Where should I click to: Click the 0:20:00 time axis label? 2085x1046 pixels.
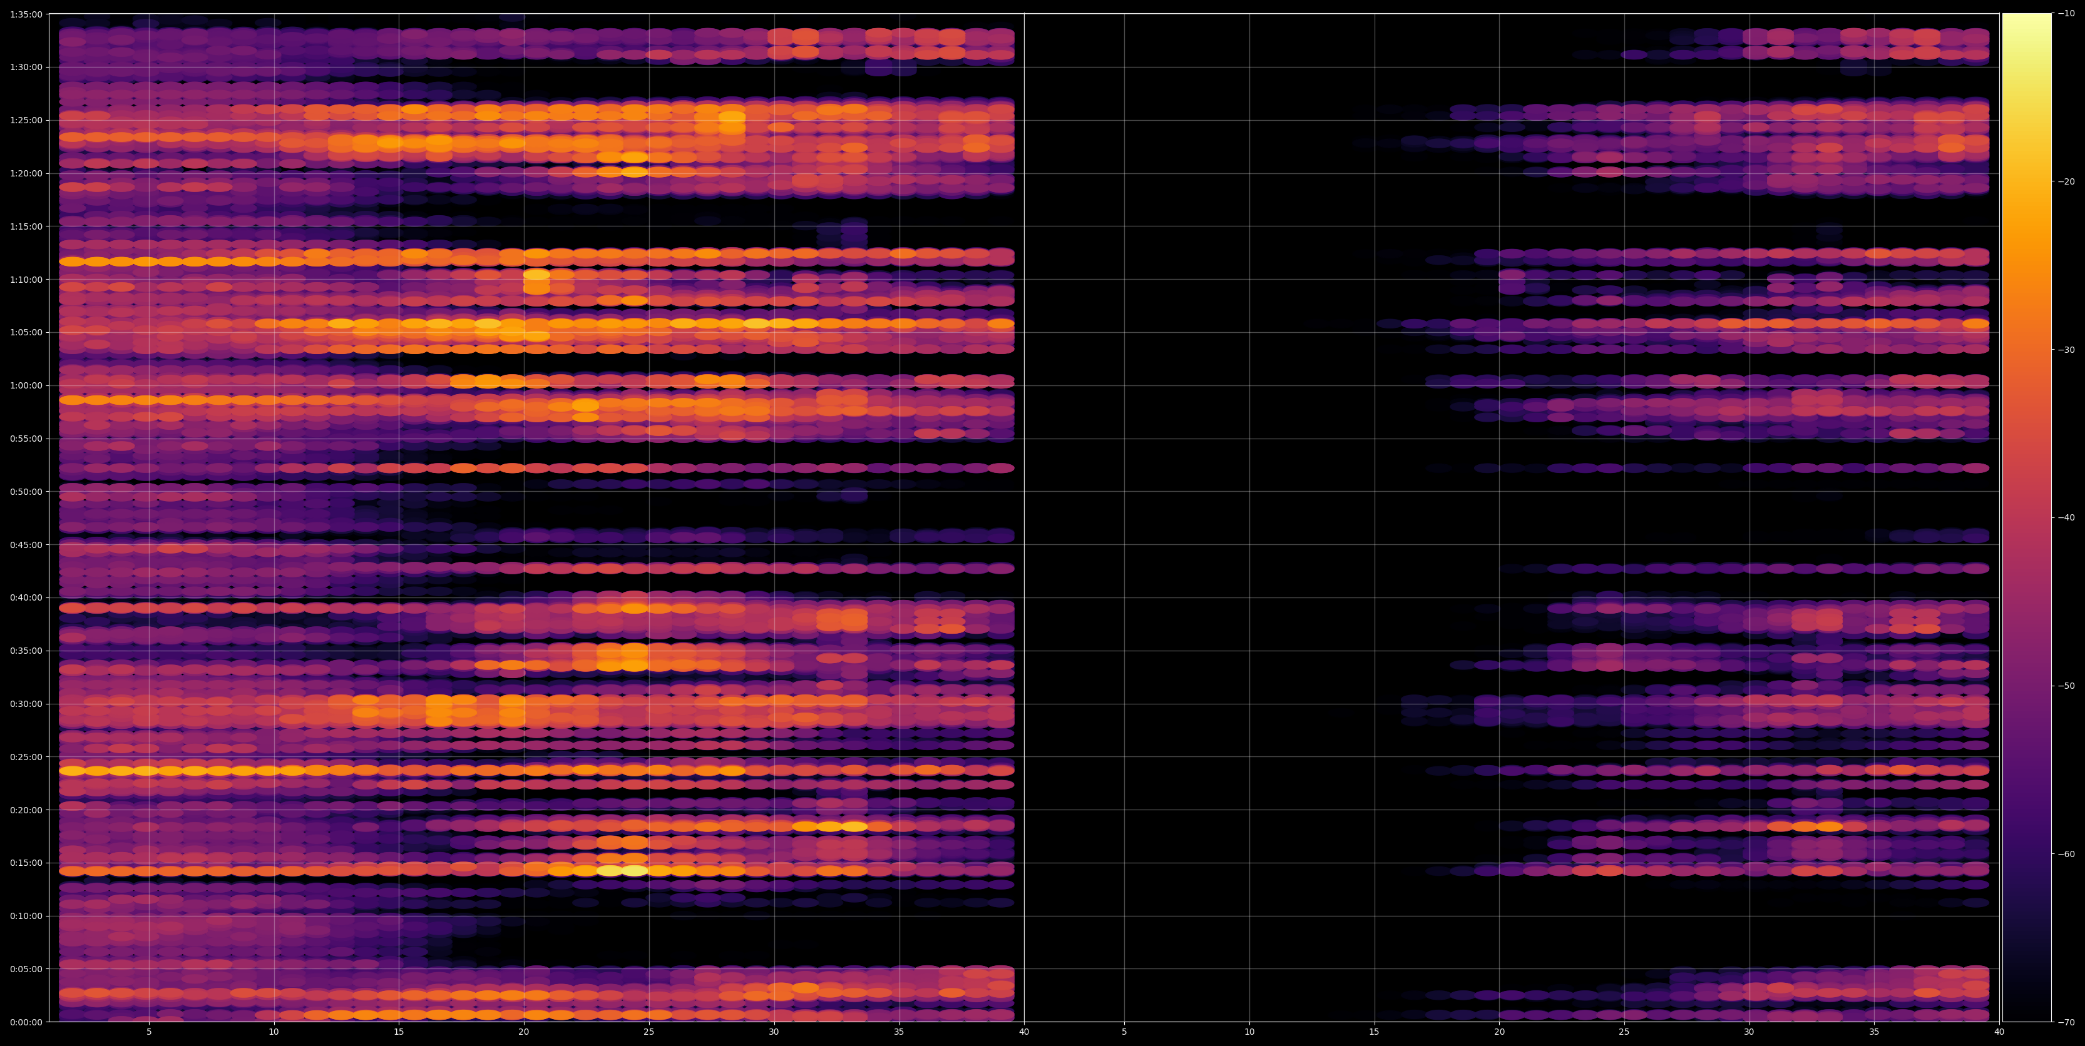27,810
